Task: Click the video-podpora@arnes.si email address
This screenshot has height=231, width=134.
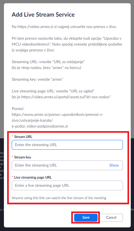Action: tap(47, 126)
